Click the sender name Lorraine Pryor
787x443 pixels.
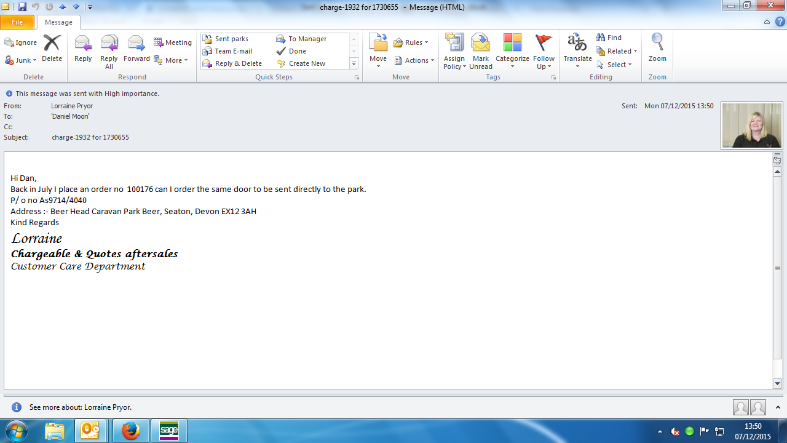click(72, 106)
